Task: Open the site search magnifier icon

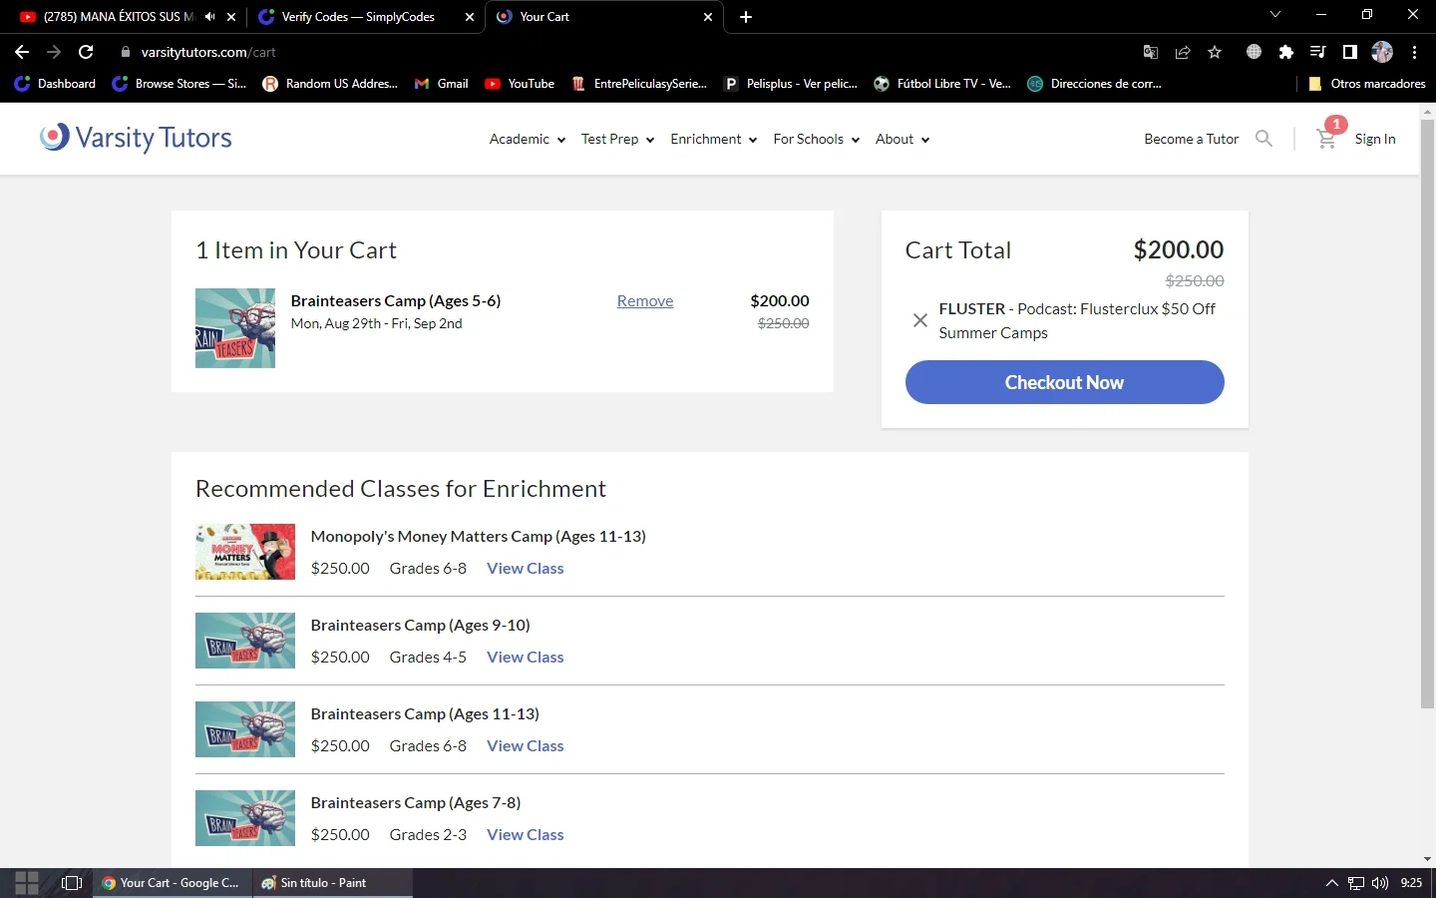Action: [1263, 139]
